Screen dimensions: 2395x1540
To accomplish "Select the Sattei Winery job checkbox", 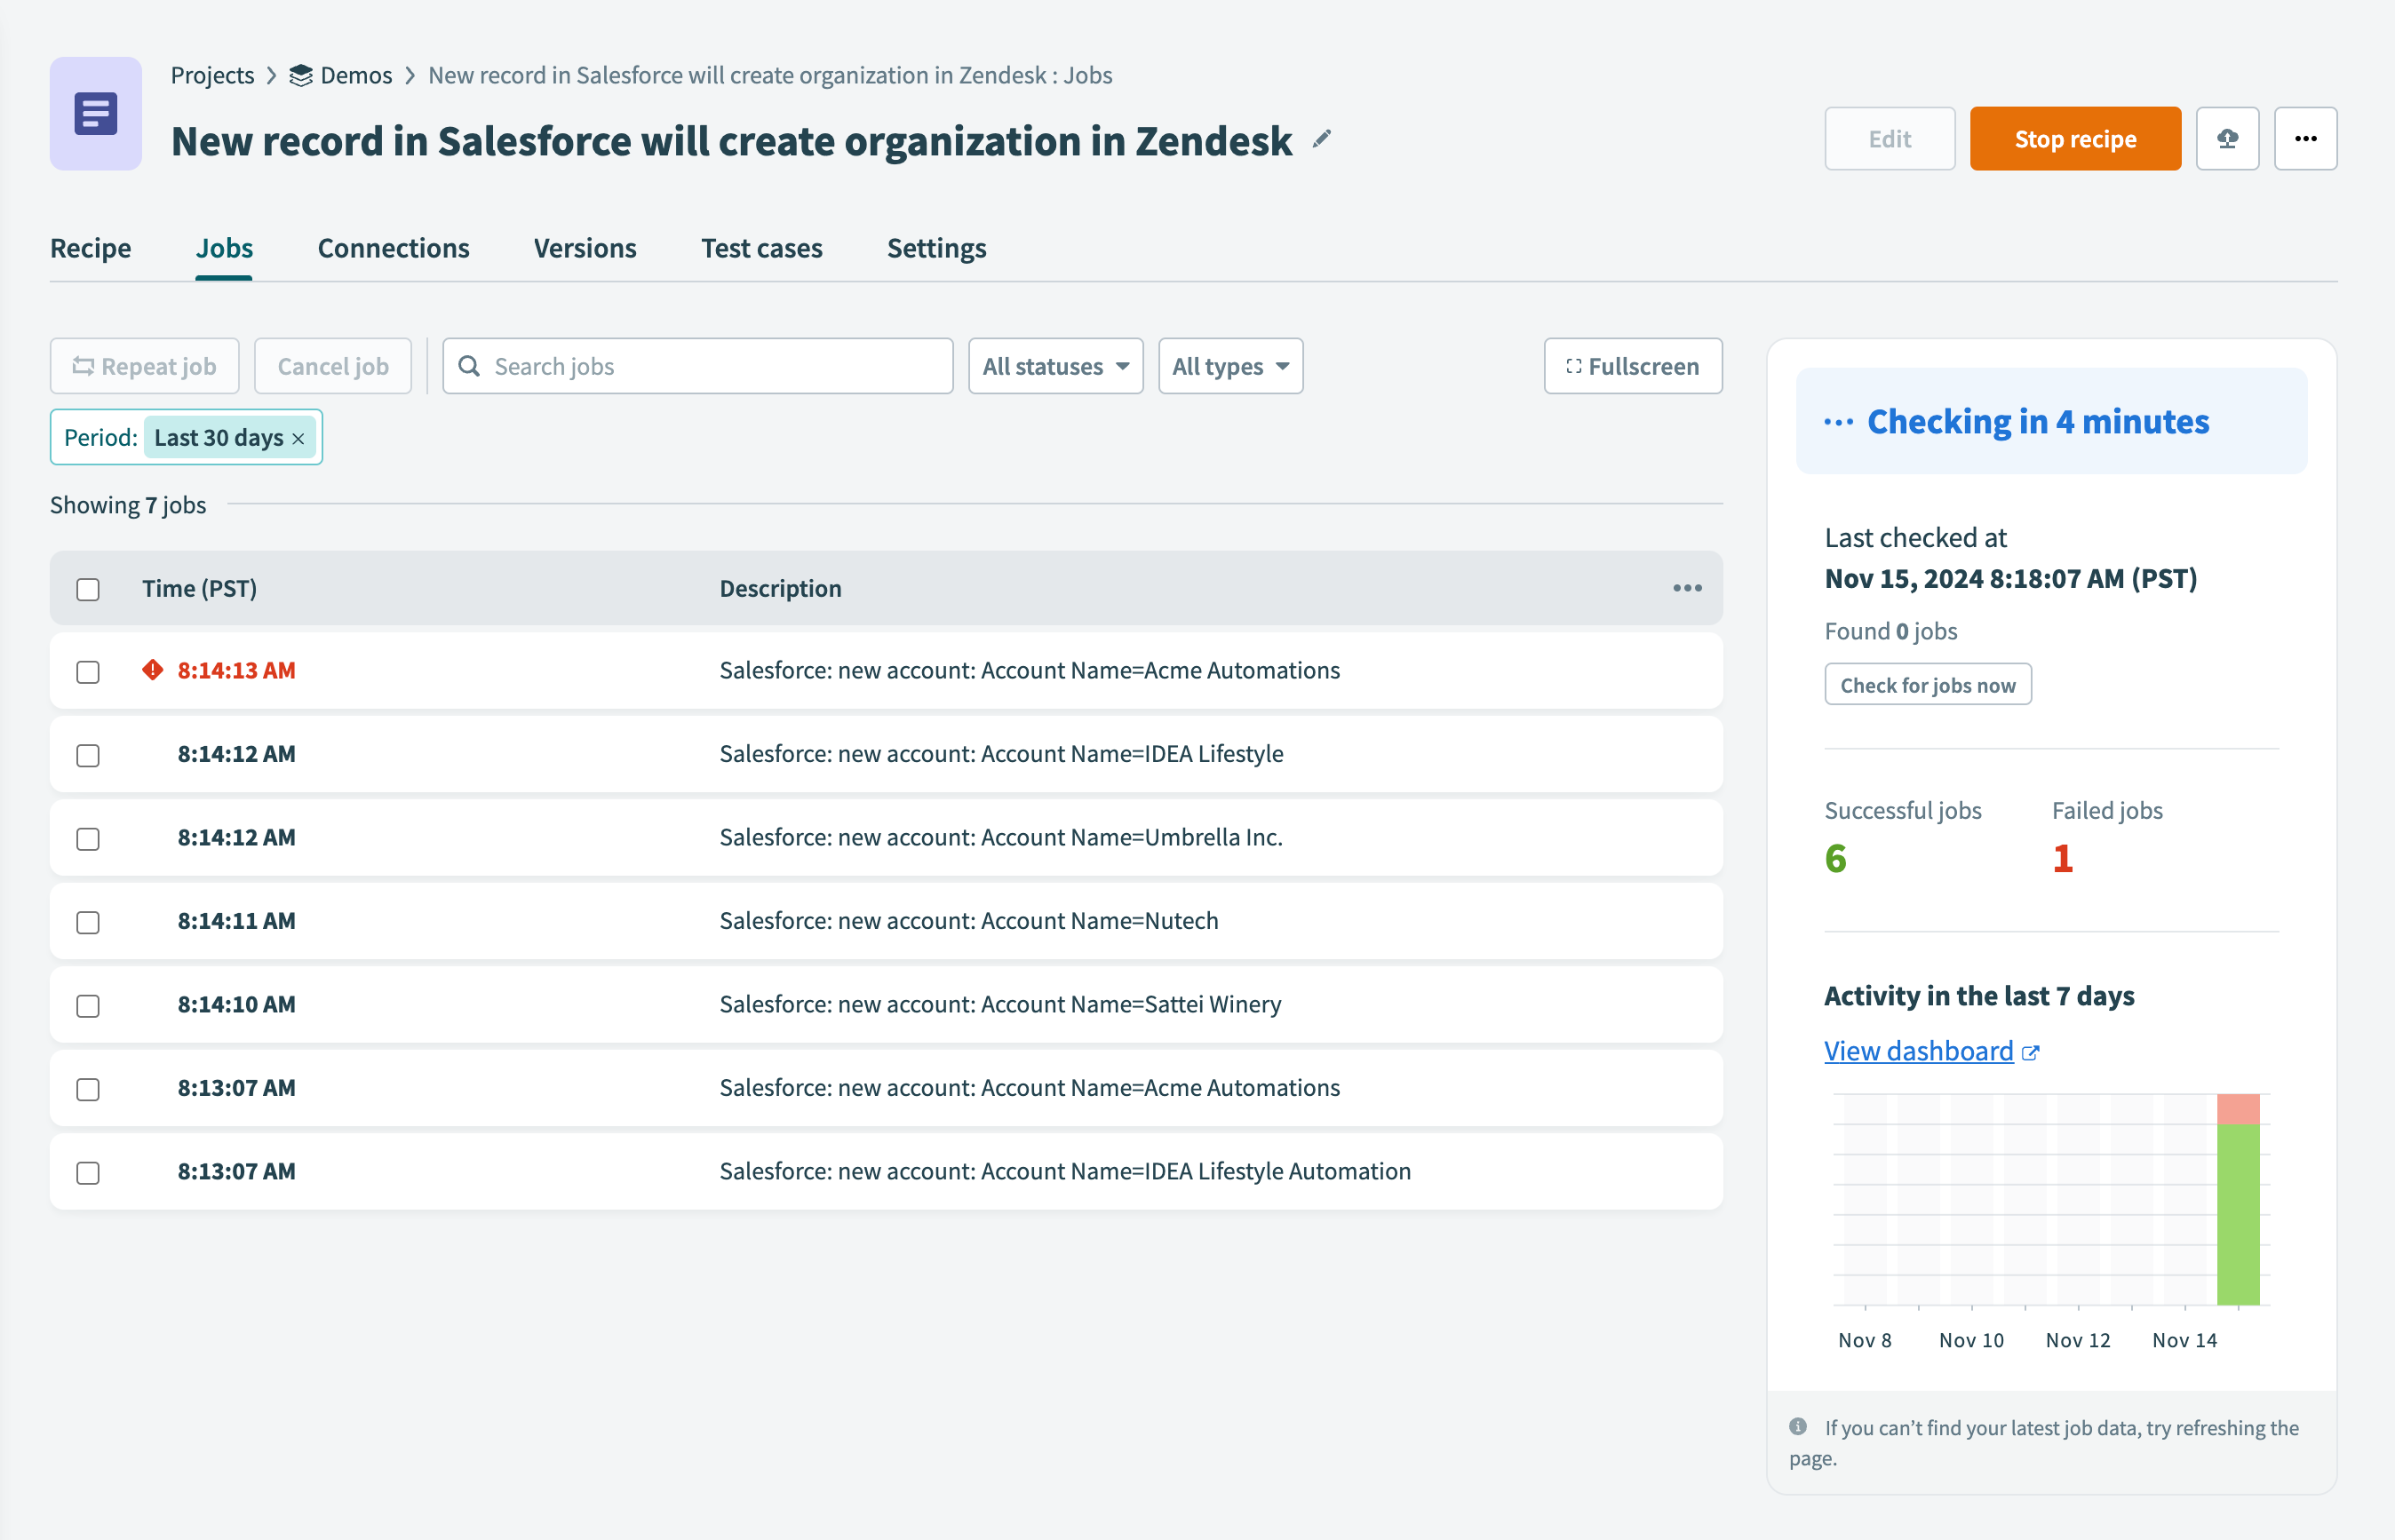I will [88, 1005].
